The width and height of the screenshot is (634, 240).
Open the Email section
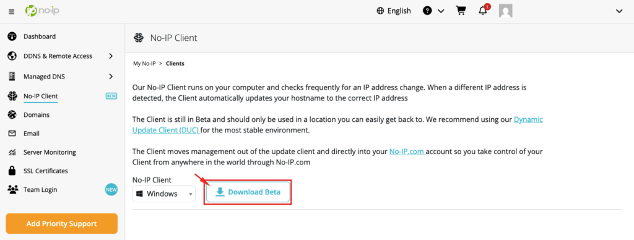point(32,134)
